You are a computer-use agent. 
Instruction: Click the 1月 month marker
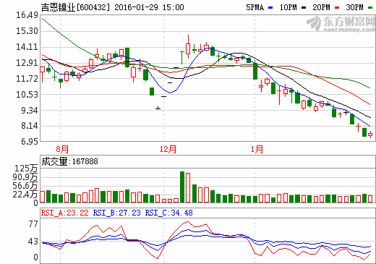click(257, 149)
